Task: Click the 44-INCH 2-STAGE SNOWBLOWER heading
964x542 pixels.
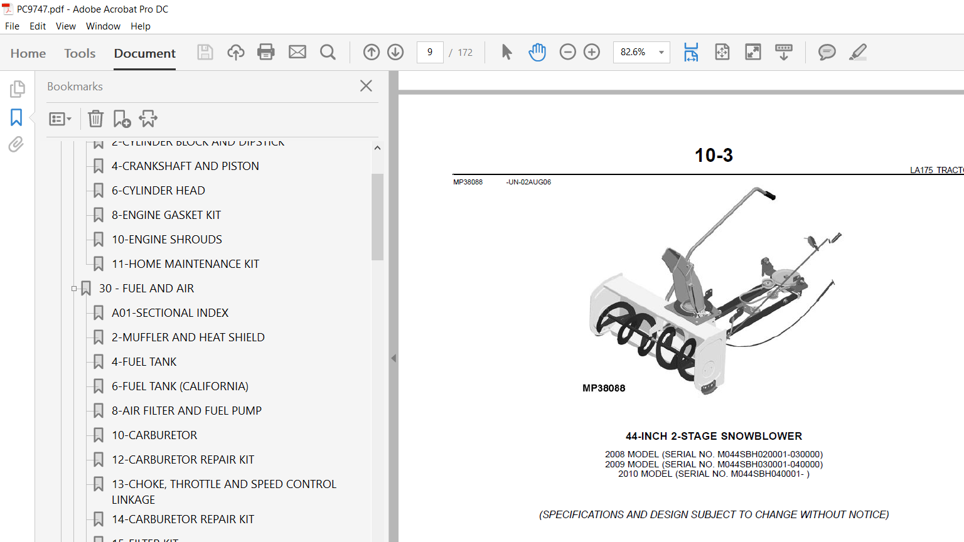Action: coord(714,436)
